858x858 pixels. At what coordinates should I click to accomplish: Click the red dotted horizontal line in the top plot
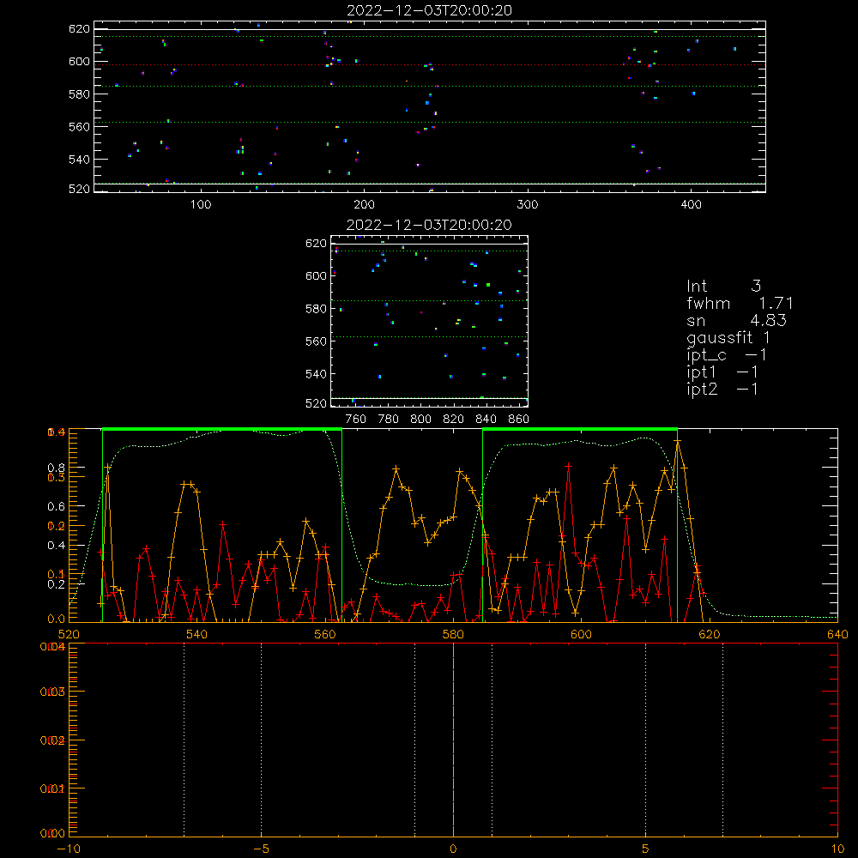pos(430,64)
